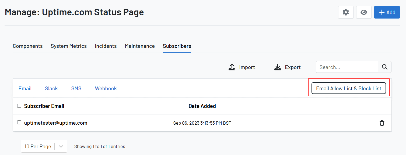The height and width of the screenshot is (155, 406).
Task: Focus the Search input field
Action: 347,67
